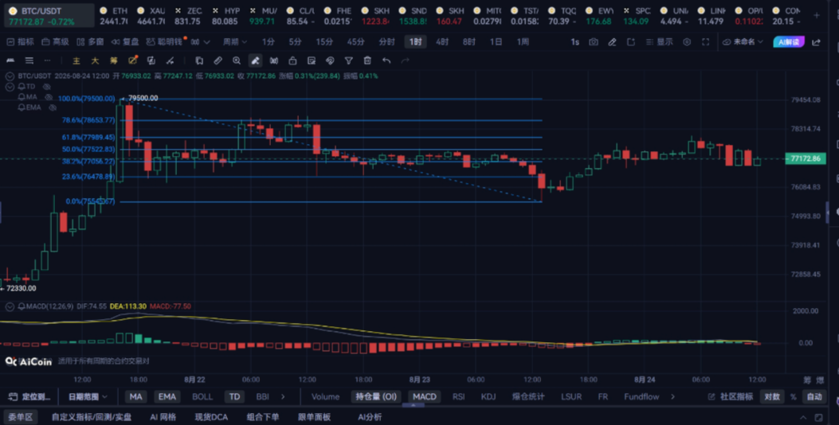The height and width of the screenshot is (425, 839).
Task: Lock drawings with the padlock icon
Action: pyautogui.click(x=292, y=61)
